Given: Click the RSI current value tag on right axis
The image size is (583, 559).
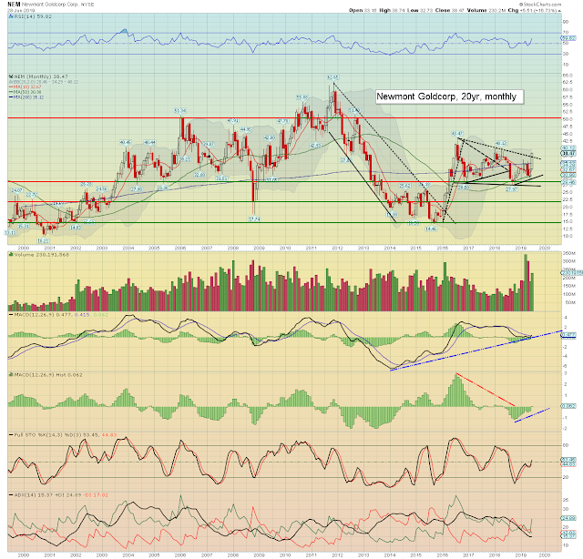Looking at the screenshot, I should [x=568, y=38].
